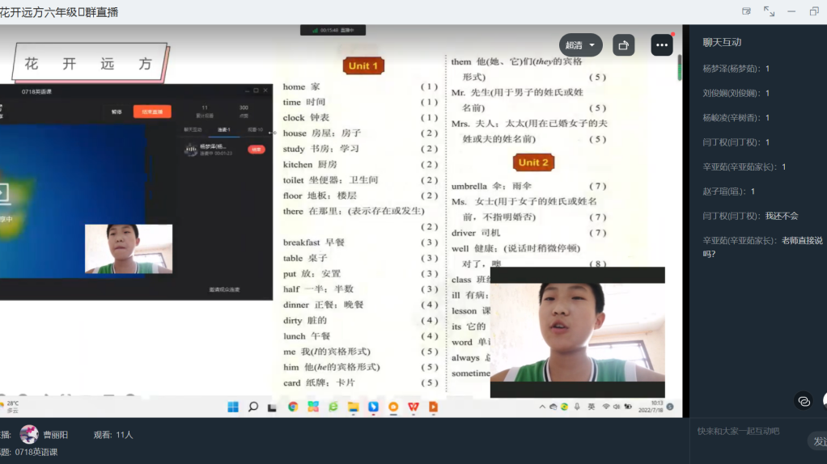This screenshot has width=827, height=464.
Task: Open the 超清 video quality dropdown
Action: (580, 45)
